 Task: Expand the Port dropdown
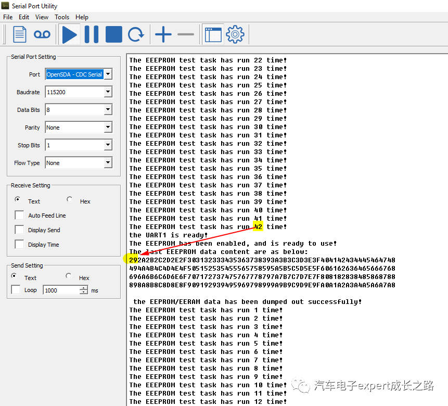(108, 74)
